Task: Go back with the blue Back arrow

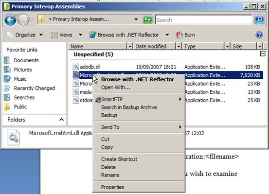Action: pyautogui.click(x=10, y=20)
